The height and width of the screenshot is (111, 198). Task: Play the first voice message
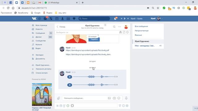70,77
